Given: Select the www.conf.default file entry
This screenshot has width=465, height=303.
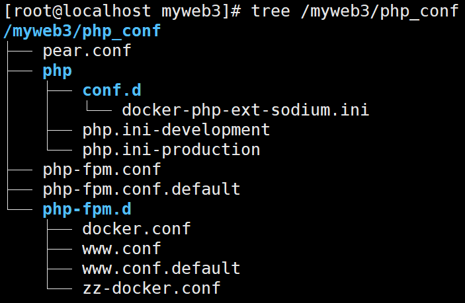Looking at the screenshot, I should click(x=161, y=269).
